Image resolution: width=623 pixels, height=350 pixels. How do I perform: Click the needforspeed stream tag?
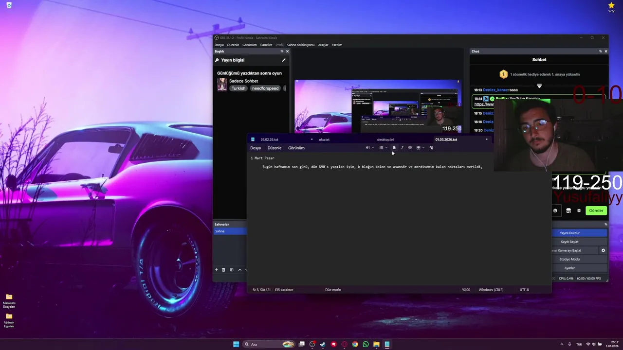pyautogui.click(x=265, y=88)
